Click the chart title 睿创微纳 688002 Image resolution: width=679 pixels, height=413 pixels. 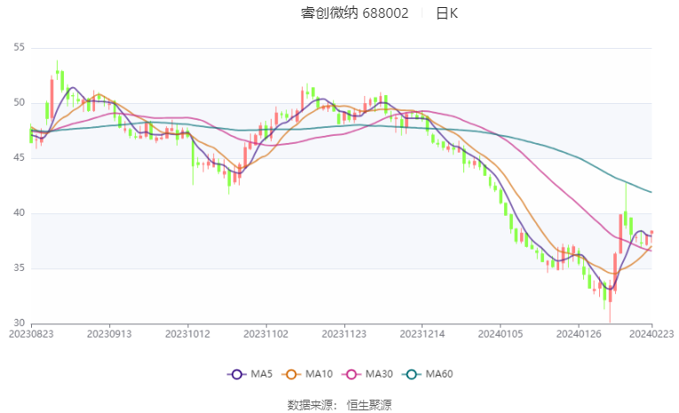coord(355,13)
